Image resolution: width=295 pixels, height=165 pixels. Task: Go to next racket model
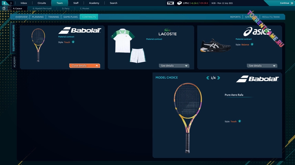click(218, 78)
